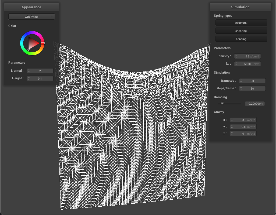
Task: Click the density value field
Action: coord(247,56)
